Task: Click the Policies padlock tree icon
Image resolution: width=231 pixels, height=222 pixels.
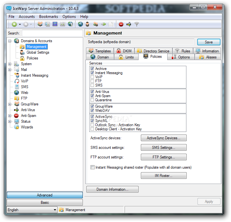Action: click(x=22, y=58)
